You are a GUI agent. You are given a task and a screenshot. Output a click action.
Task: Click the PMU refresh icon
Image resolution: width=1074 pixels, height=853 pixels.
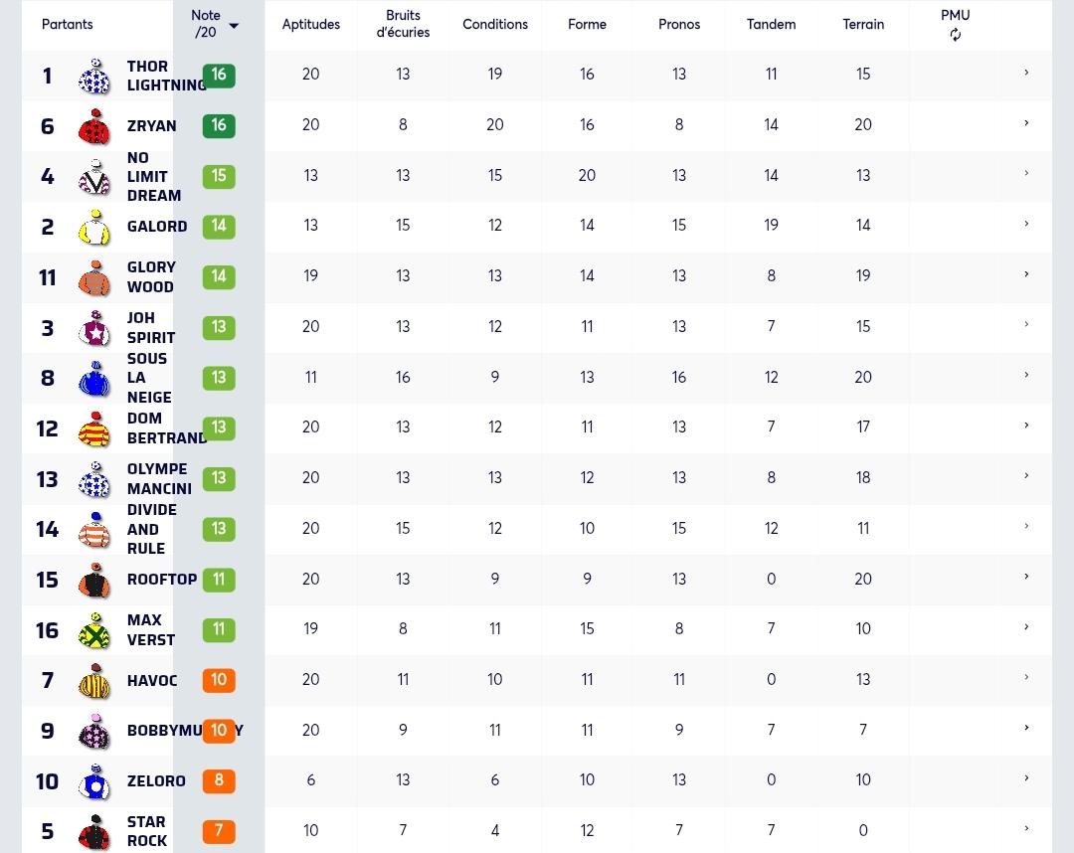coord(955,35)
